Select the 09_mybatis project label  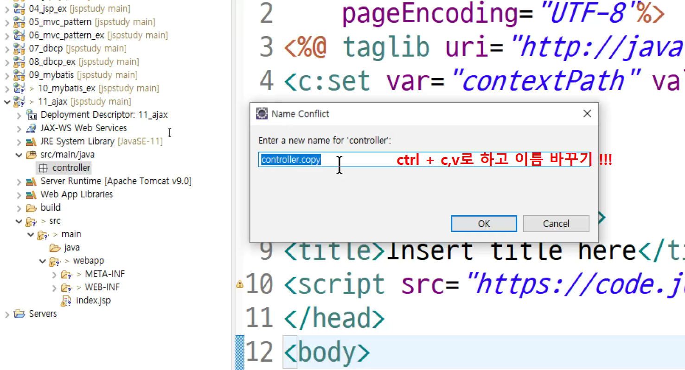[51, 75]
